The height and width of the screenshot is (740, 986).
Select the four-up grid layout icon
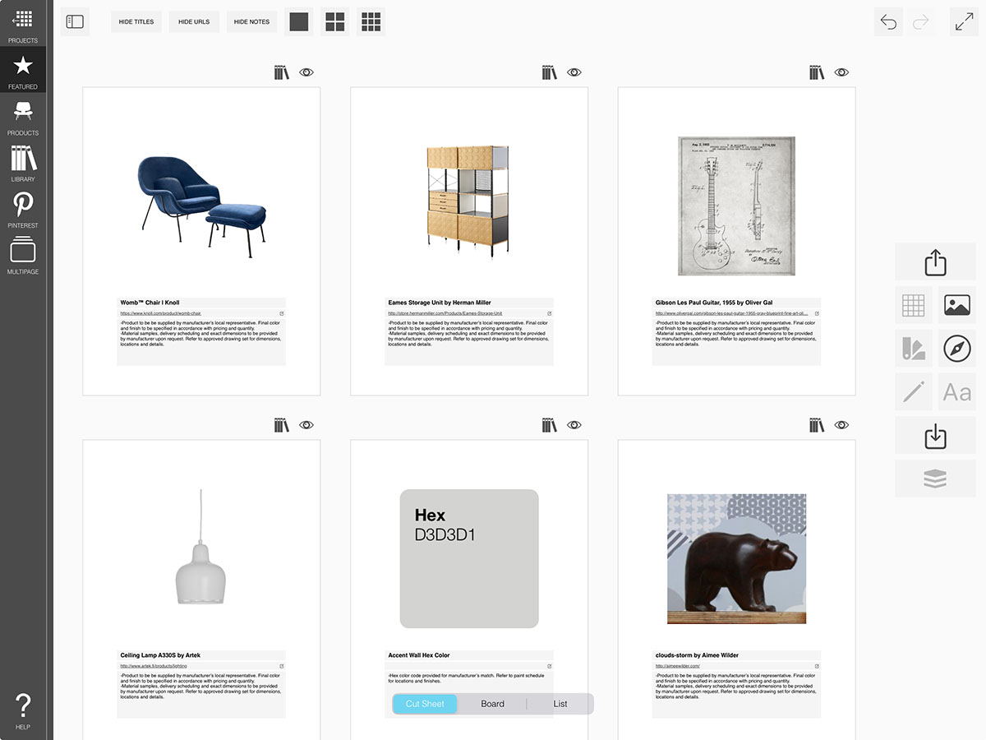(x=334, y=22)
